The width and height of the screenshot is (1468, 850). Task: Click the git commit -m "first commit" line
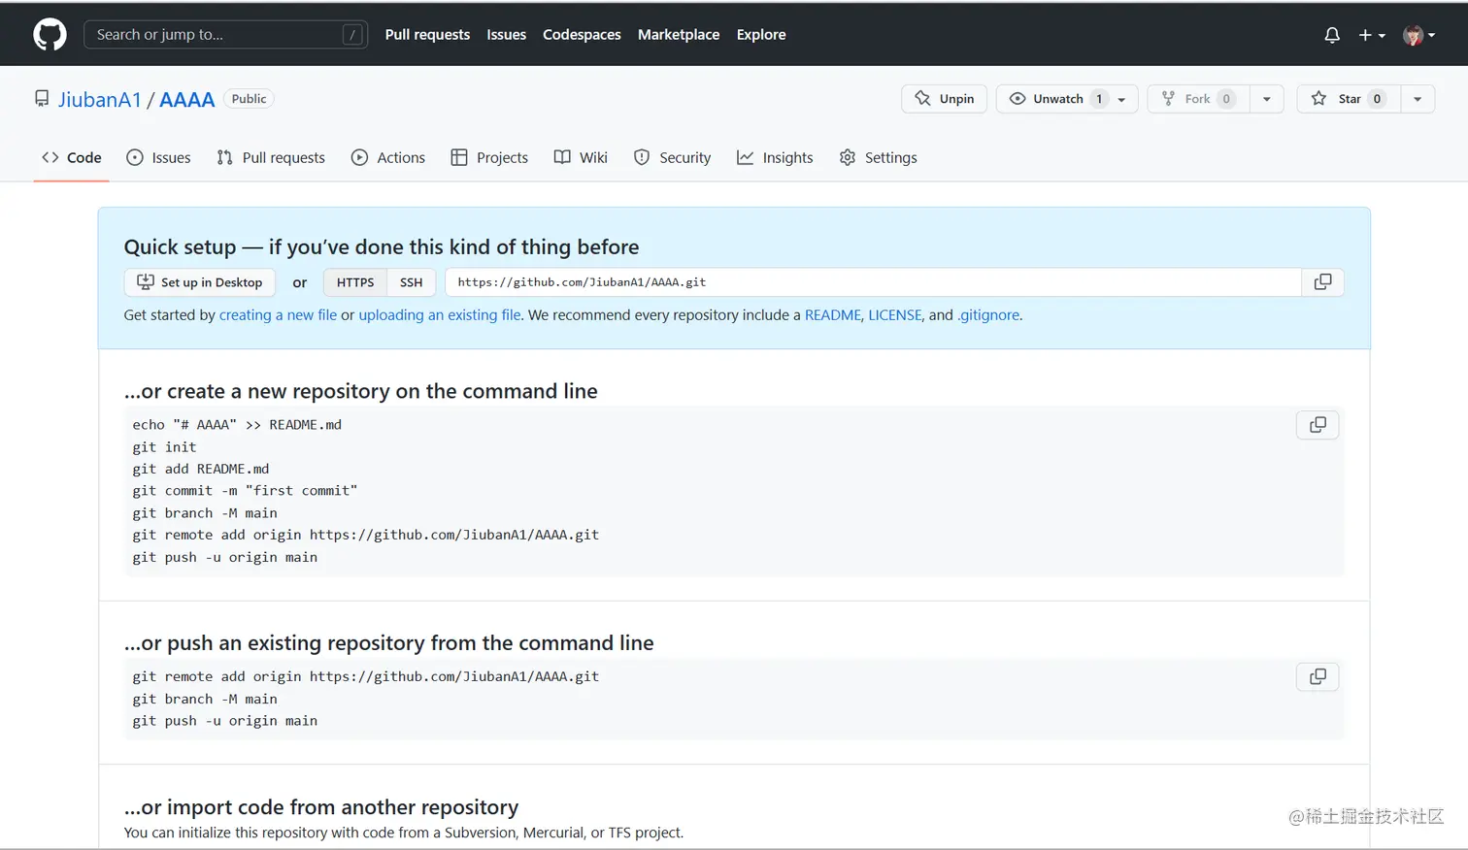pyautogui.click(x=245, y=491)
